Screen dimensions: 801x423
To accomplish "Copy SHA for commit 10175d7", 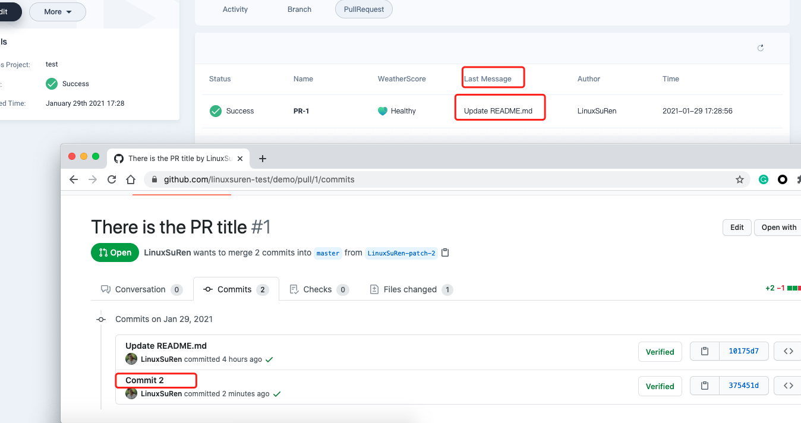I will point(705,352).
